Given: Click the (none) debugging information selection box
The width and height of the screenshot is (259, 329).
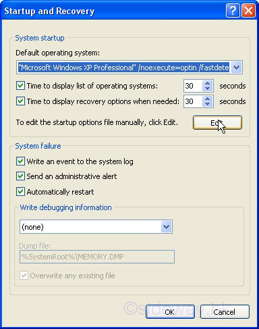Looking at the screenshot, I should [x=96, y=227].
